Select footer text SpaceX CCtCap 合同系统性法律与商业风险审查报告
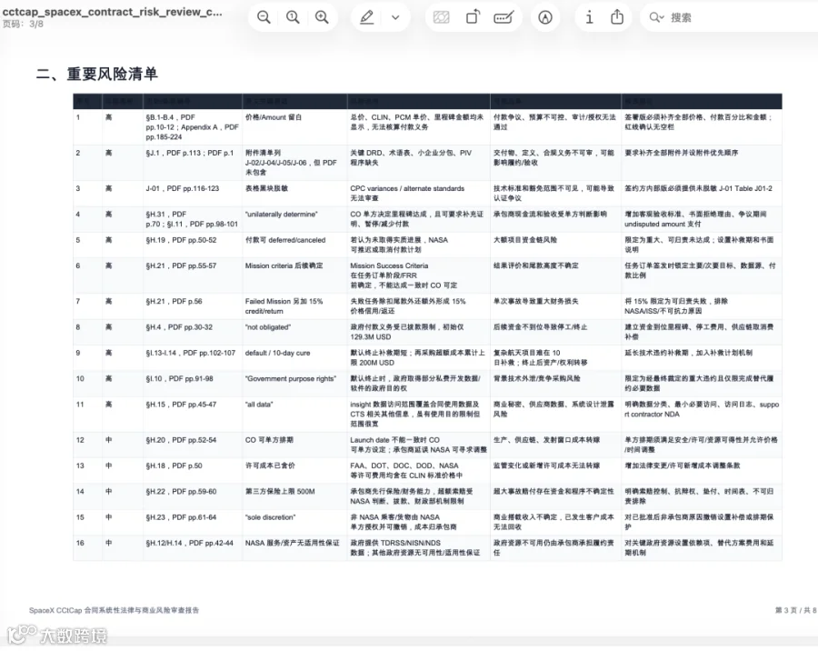The height and width of the screenshot is (651, 818). [114, 609]
